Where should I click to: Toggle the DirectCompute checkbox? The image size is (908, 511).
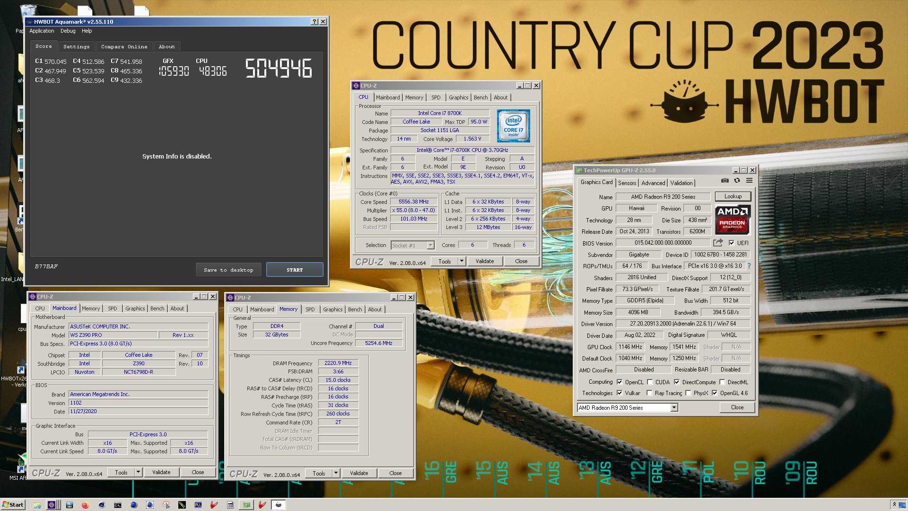677,382
